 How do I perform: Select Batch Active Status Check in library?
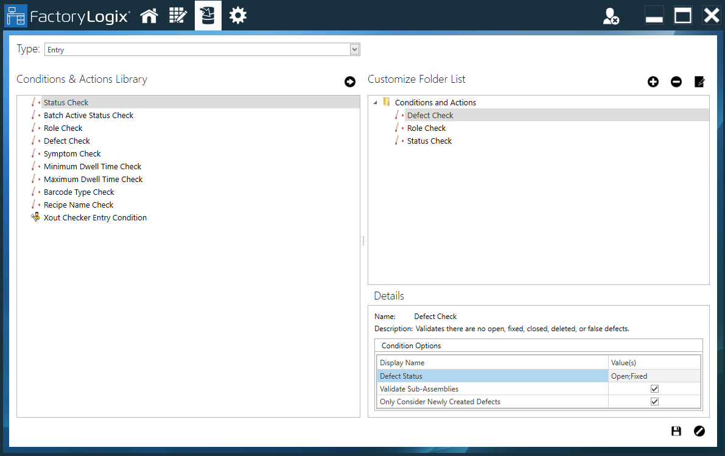pos(88,115)
